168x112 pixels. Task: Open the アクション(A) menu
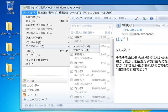coord(91,13)
